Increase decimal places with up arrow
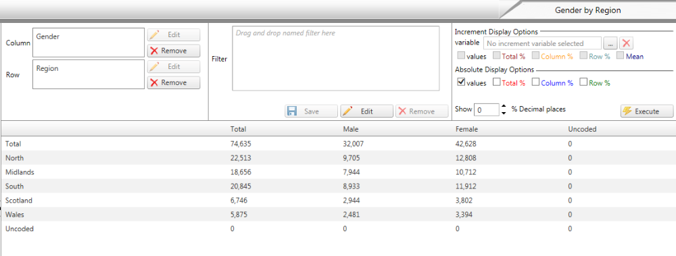The image size is (676, 256). click(504, 106)
